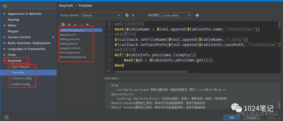Click the OK button
Viewport: 283px width, 121px height.
[232, 117]
